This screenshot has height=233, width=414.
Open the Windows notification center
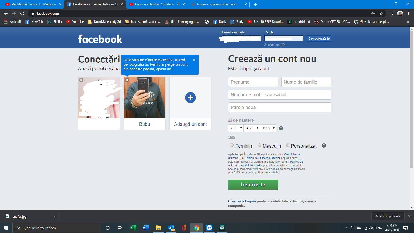405,228
